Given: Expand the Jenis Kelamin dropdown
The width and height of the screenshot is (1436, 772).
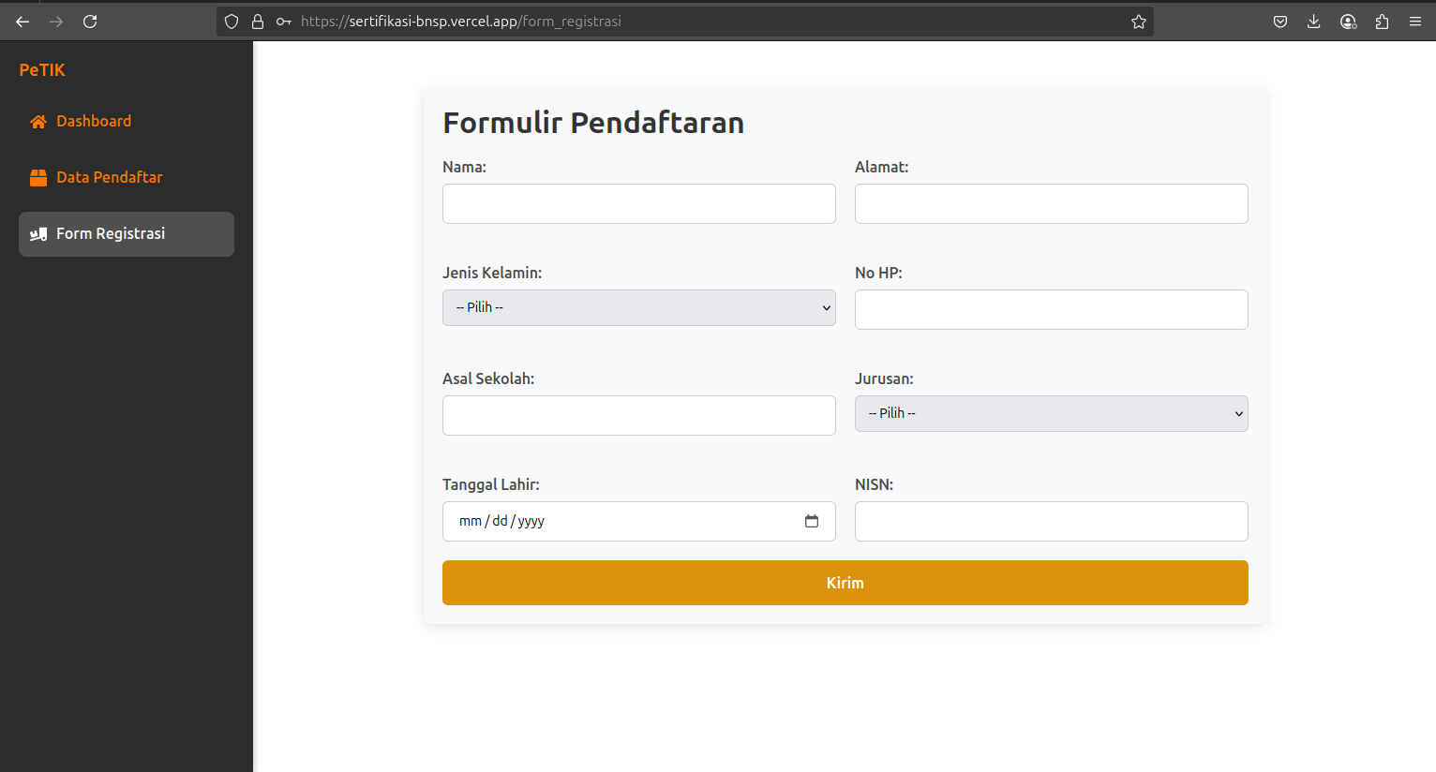Looking at the screenshot, I should pyautogui.click(x=638, y=307).
